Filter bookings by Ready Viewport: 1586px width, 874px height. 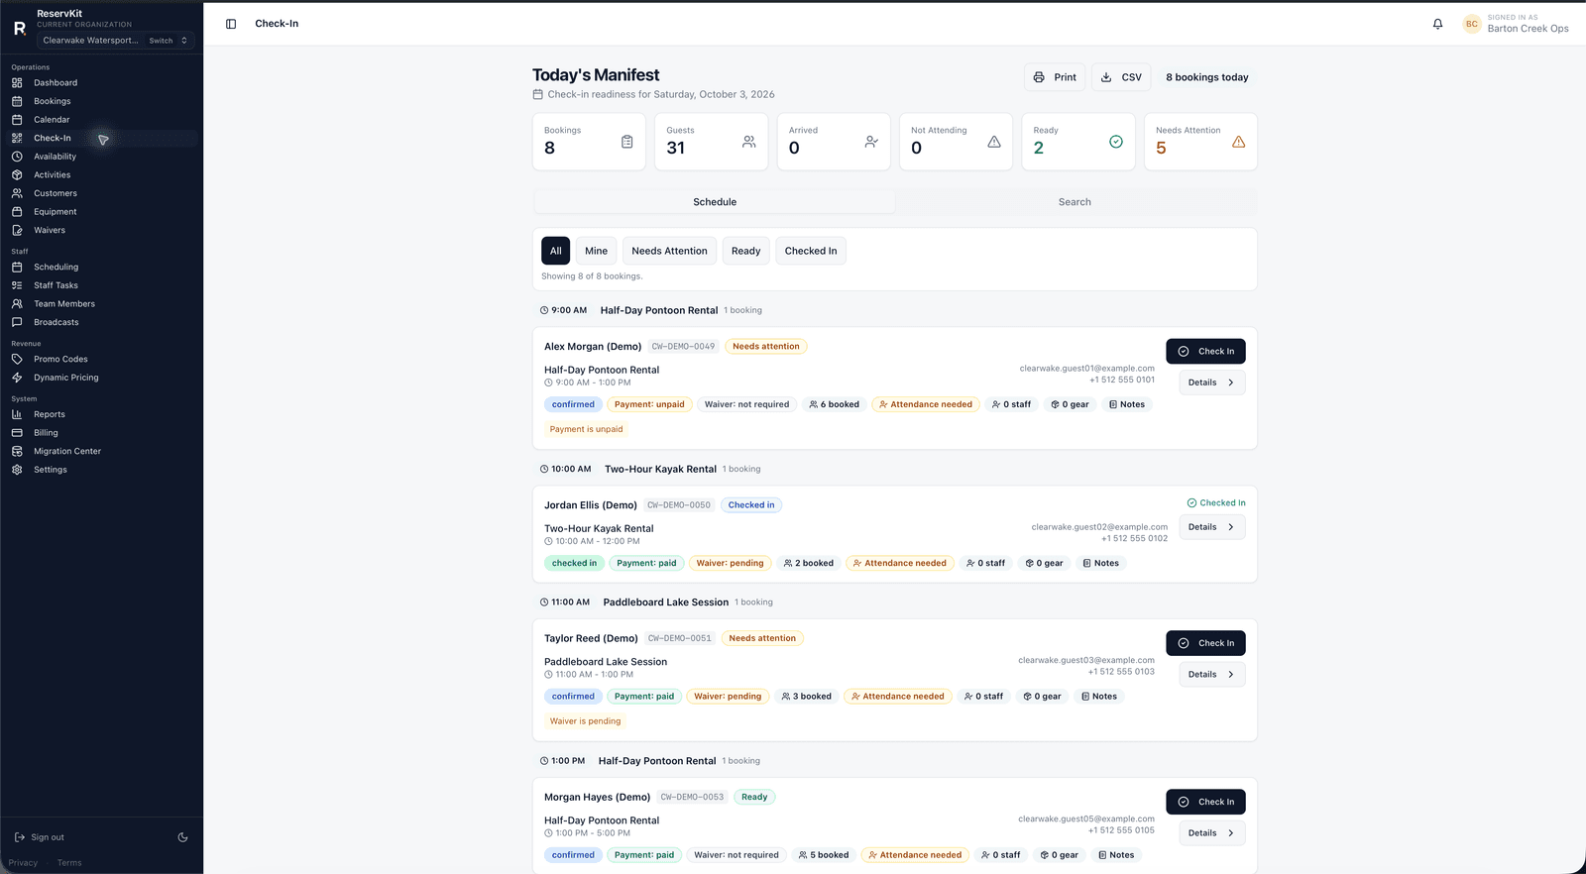(x=745, y=251)
